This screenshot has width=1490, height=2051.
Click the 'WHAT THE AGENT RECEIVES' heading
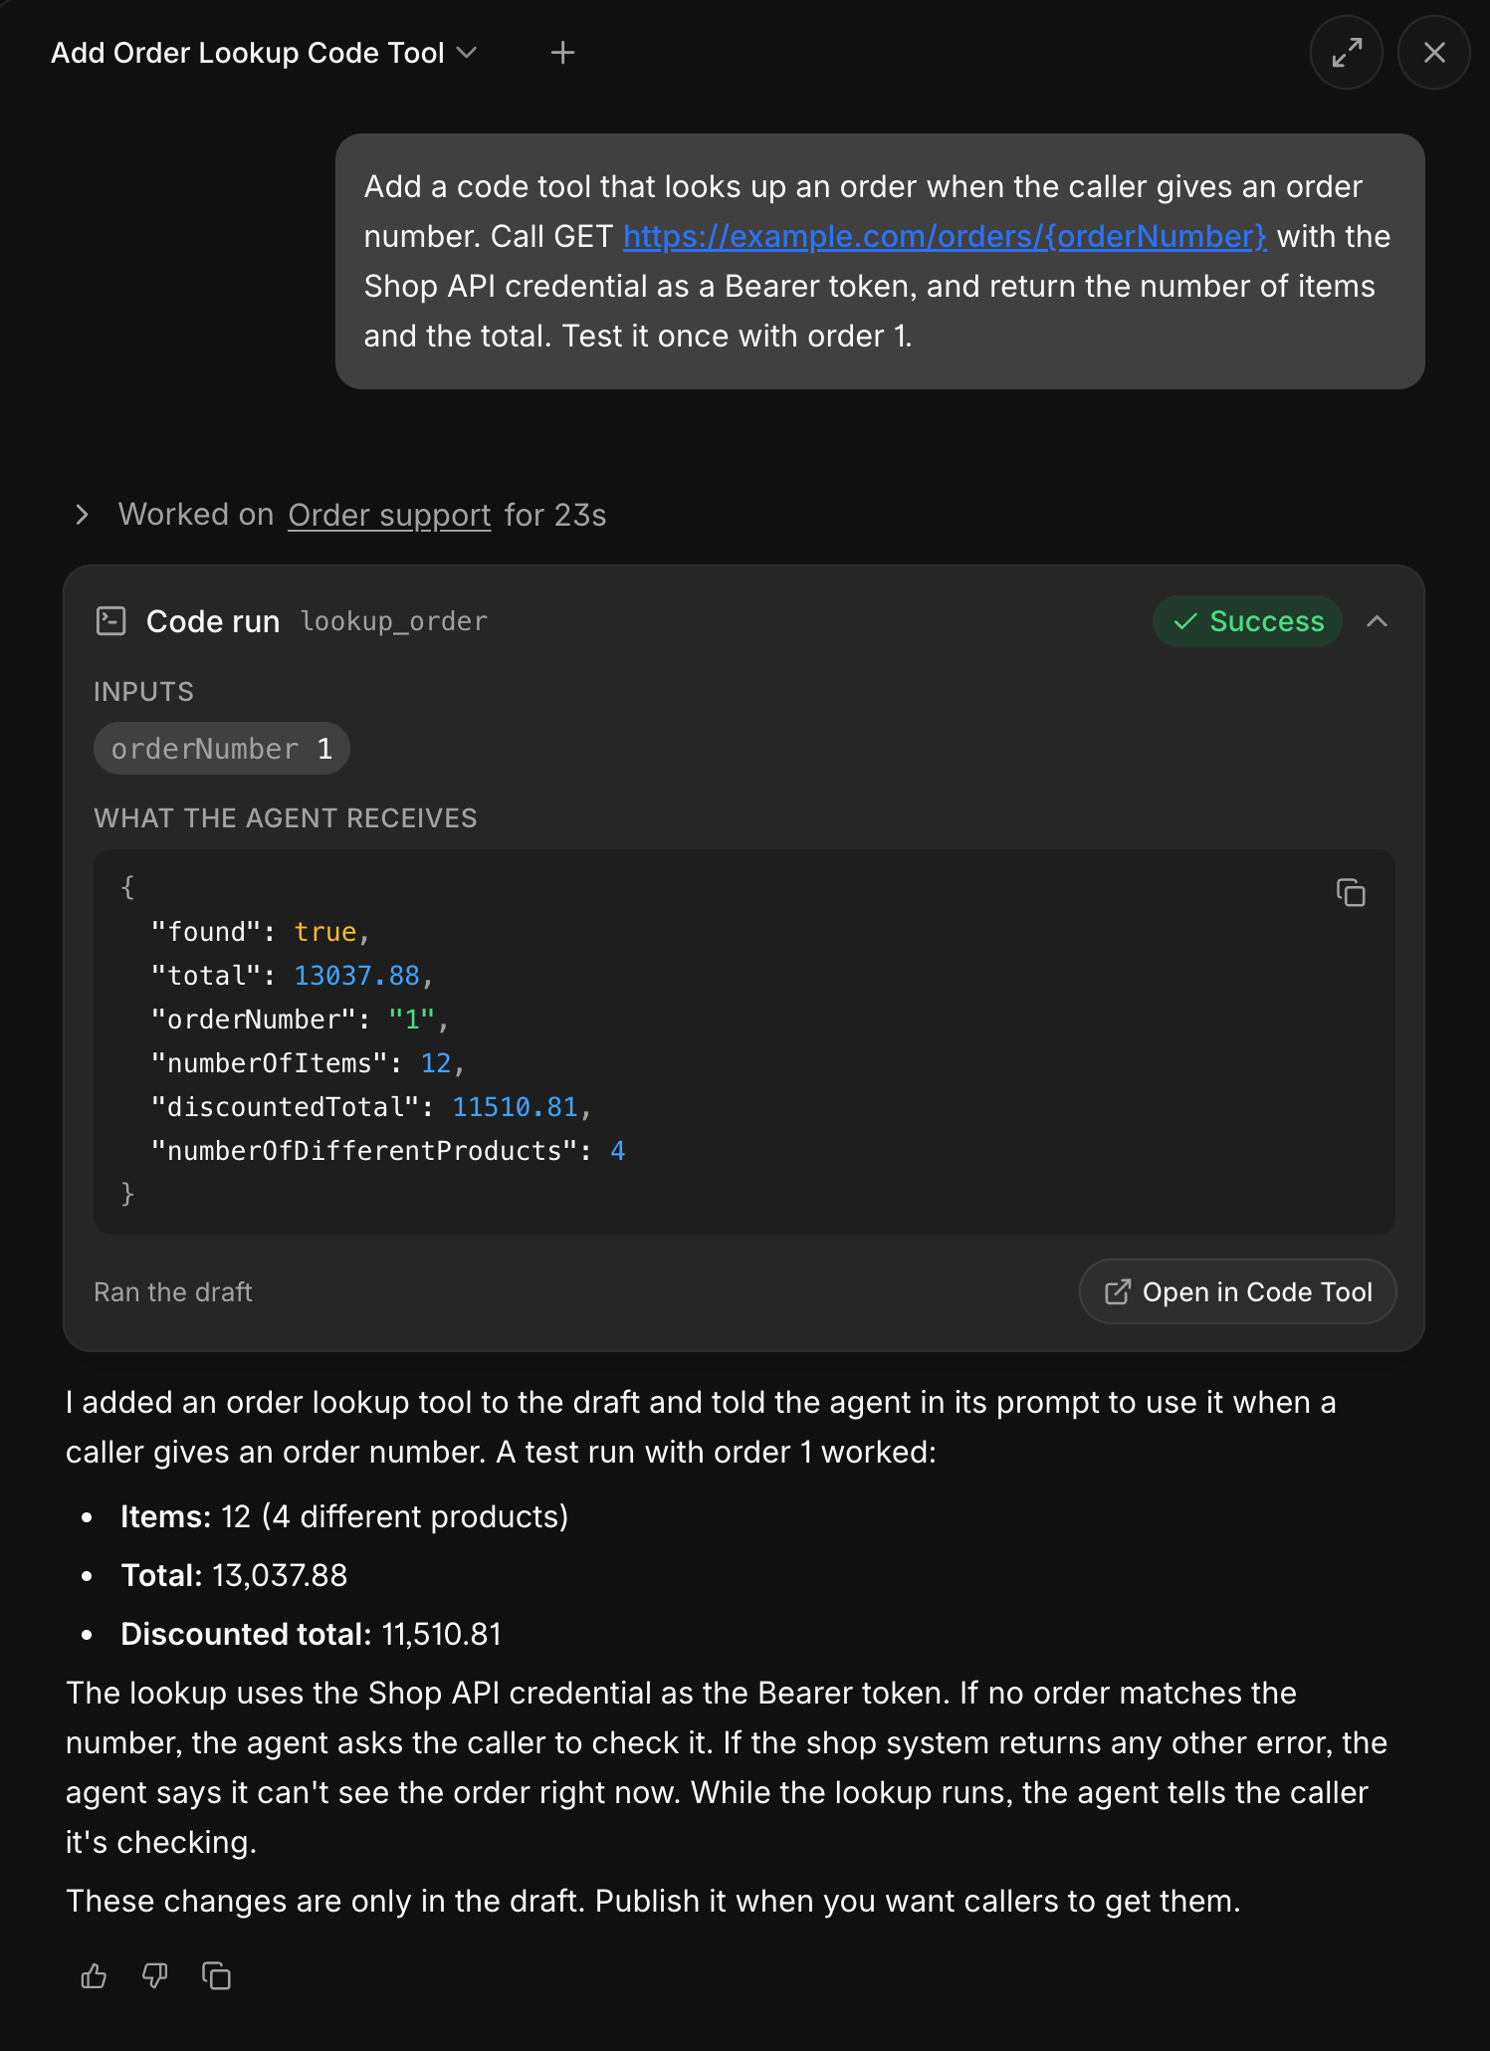286,818
